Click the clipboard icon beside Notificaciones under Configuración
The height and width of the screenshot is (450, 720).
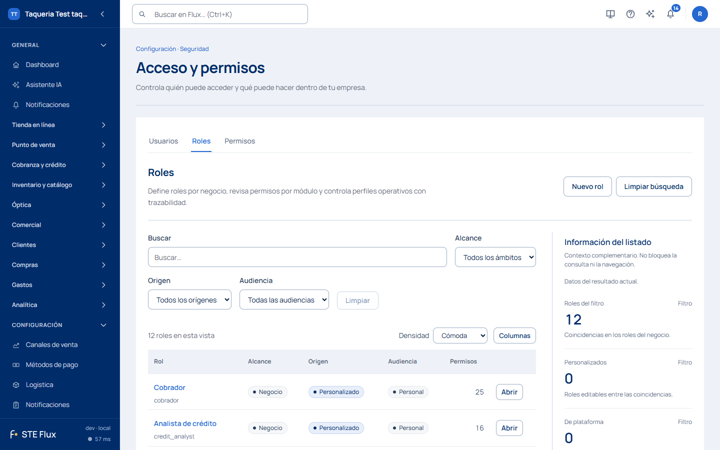pyautogui.click(x=16, y=405)
